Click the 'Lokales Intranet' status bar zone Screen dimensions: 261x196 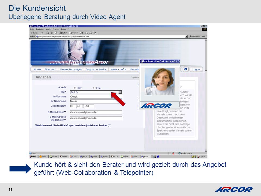(x=185, y=153)
